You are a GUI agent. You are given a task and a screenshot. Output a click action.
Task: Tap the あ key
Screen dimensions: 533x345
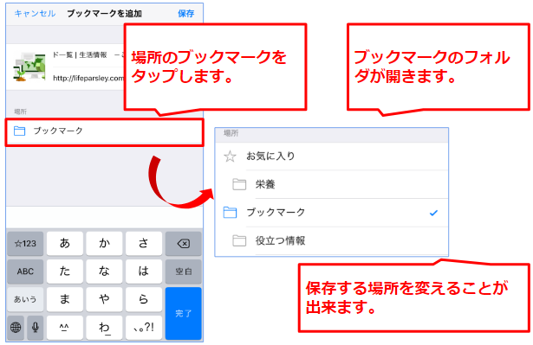tap(65, 244)
